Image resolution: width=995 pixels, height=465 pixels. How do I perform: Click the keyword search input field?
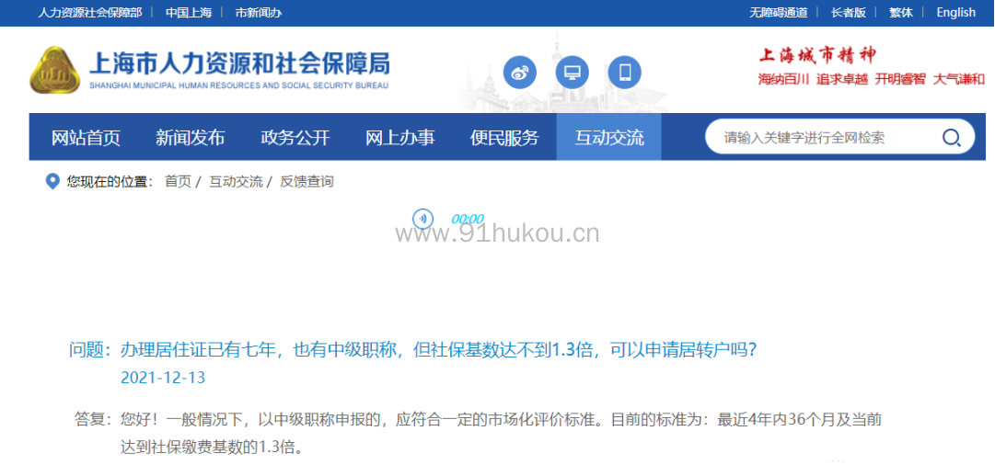click(x=819, y=138)
